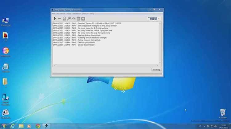Screen dimensions: 231x129
Task: Open the No Device menu
Action: point(61,13)
